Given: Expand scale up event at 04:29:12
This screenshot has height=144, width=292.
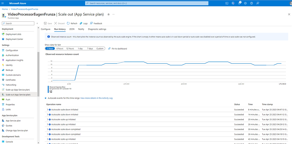Looking at the screenshot, I should tap(48, 124).
